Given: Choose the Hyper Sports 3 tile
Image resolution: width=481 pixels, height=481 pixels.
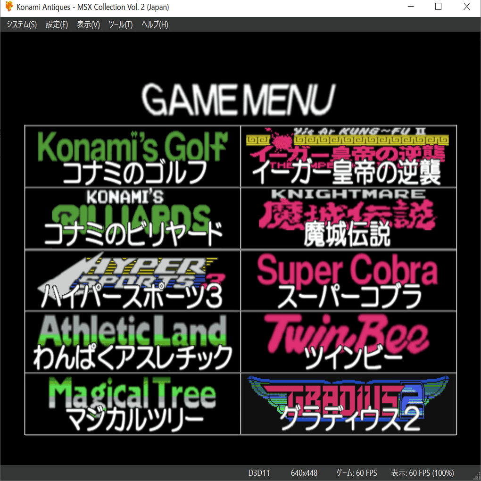Looking at the screenshot, I should 132,280.
